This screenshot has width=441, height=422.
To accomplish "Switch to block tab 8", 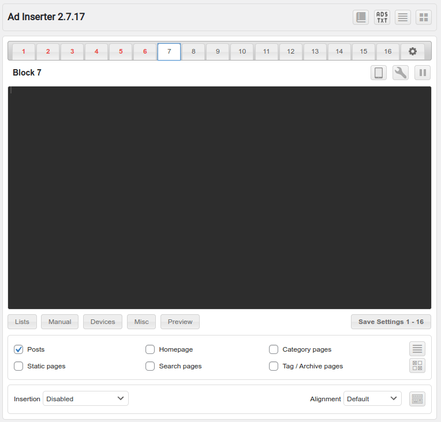I will [193, 52].
